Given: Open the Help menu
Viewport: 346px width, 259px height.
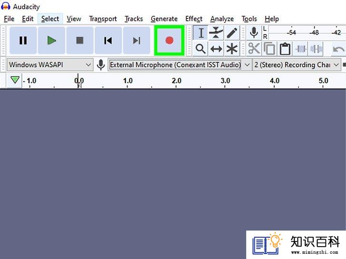Looking at the screenshot, I should (272, 19).
